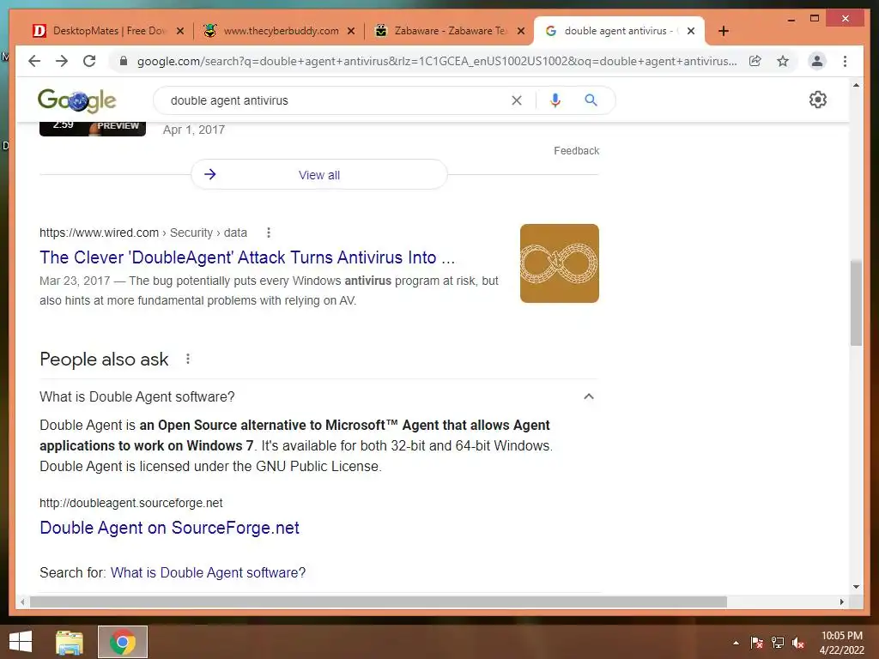The image size is (879, 659).
Task: Click the scroll down arrow on vertical scrollbar
Action: [856, 587]
